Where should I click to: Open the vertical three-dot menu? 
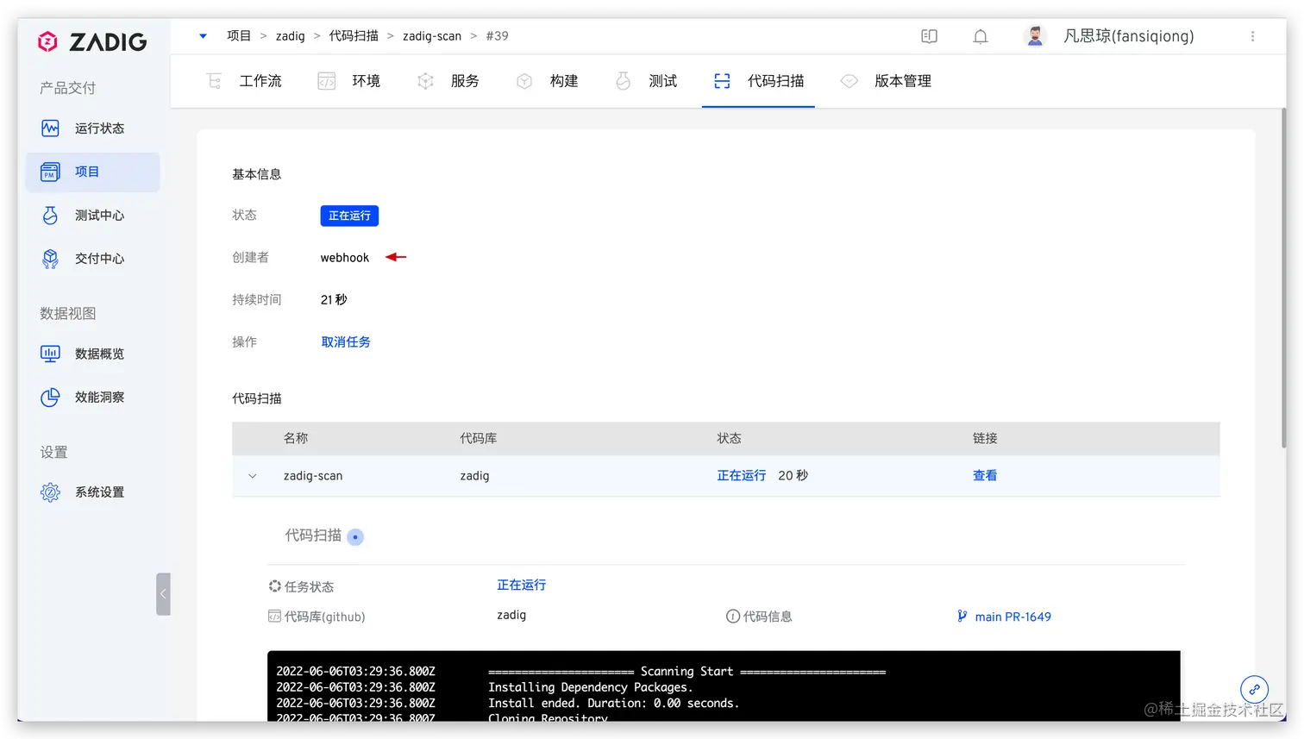(x=1252, y=36)
